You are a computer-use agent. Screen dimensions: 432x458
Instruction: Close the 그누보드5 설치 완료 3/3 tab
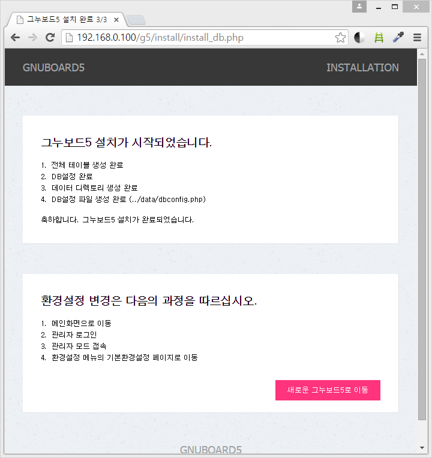(x=116, y=20)
